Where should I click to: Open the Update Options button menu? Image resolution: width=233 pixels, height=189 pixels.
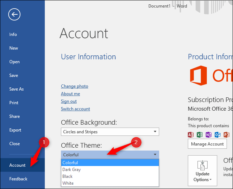202,171
